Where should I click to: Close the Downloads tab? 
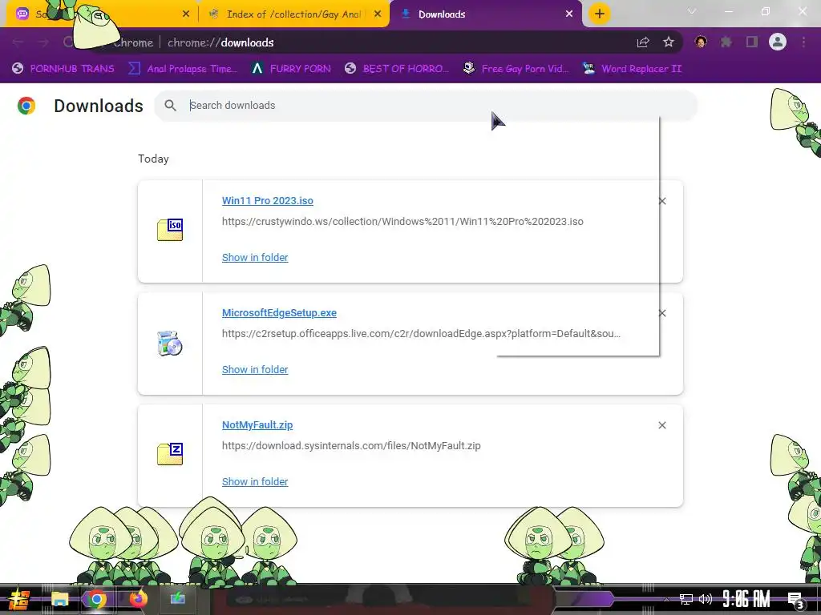tap(569, 14)
